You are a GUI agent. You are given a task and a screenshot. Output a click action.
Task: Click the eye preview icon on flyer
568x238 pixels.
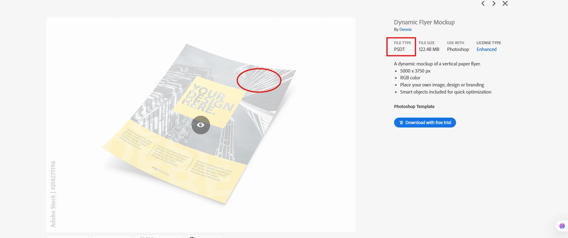pyautogui.click(x=201, y=125)
